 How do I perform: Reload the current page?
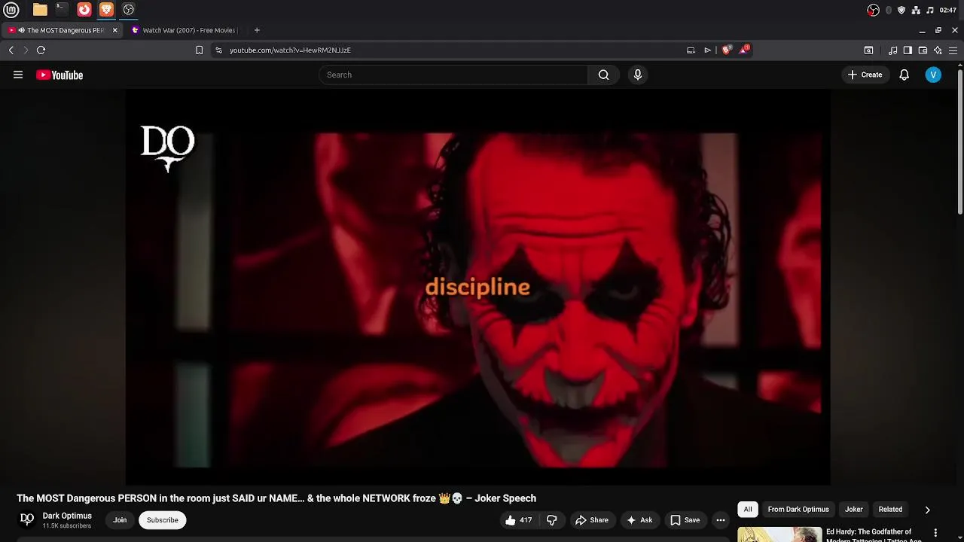point(41,50)
